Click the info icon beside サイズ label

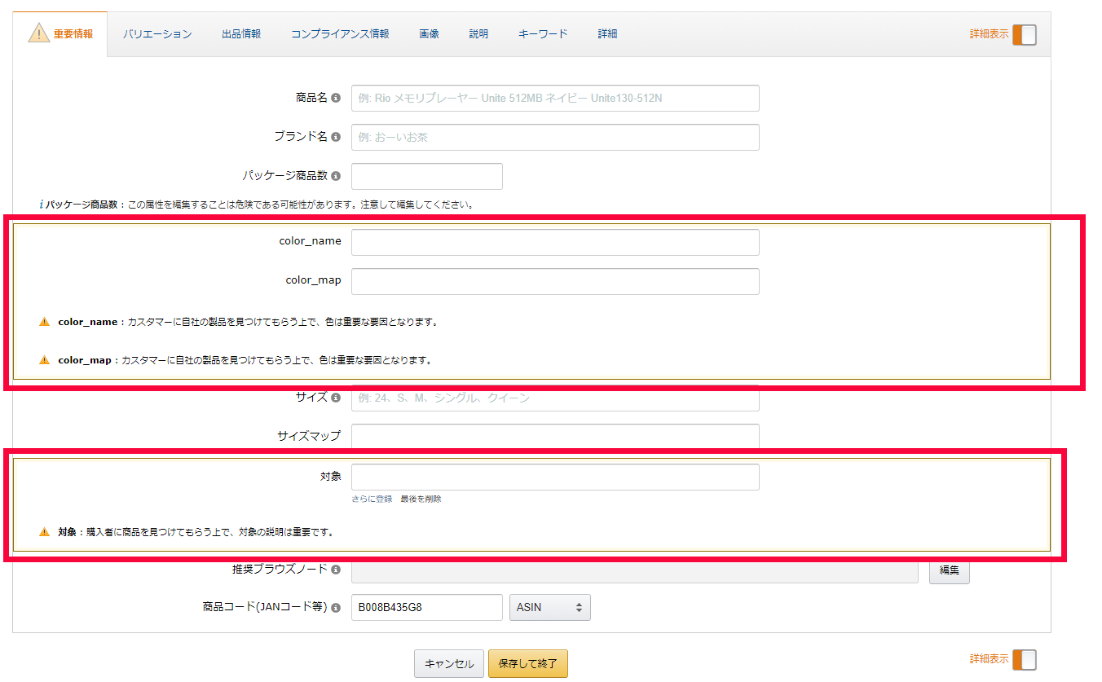pyautogui.click(x=336, y=398)
